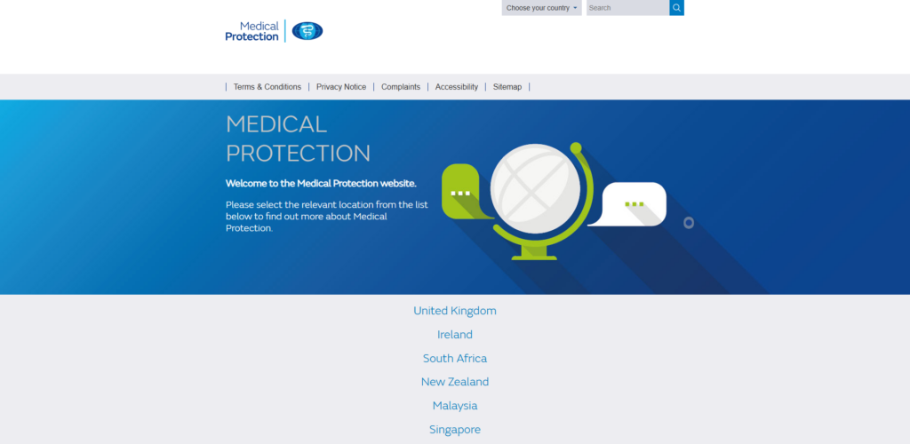The width and height of the screenshot is (910, 444).
Task: Select South Africa location link
Action: pyautogui.click(x=455, y=358)
